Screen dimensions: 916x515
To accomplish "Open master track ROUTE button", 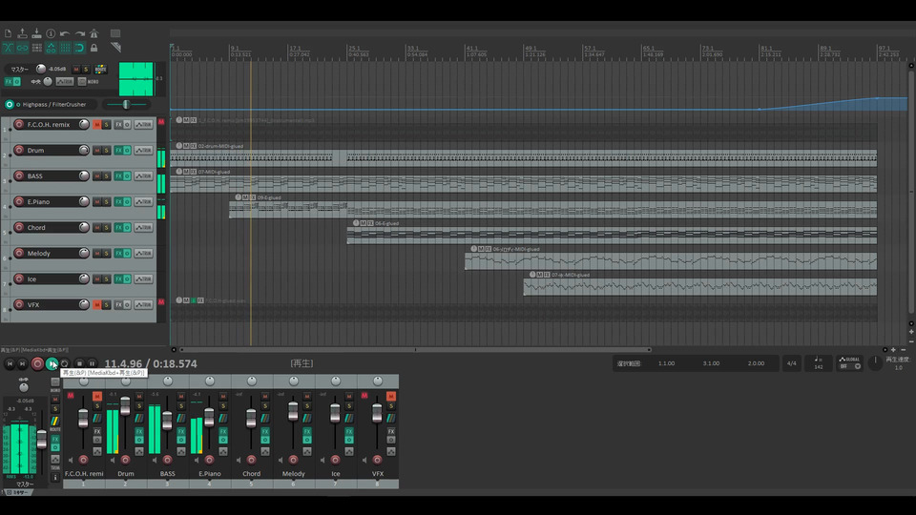I will (100, 69).
